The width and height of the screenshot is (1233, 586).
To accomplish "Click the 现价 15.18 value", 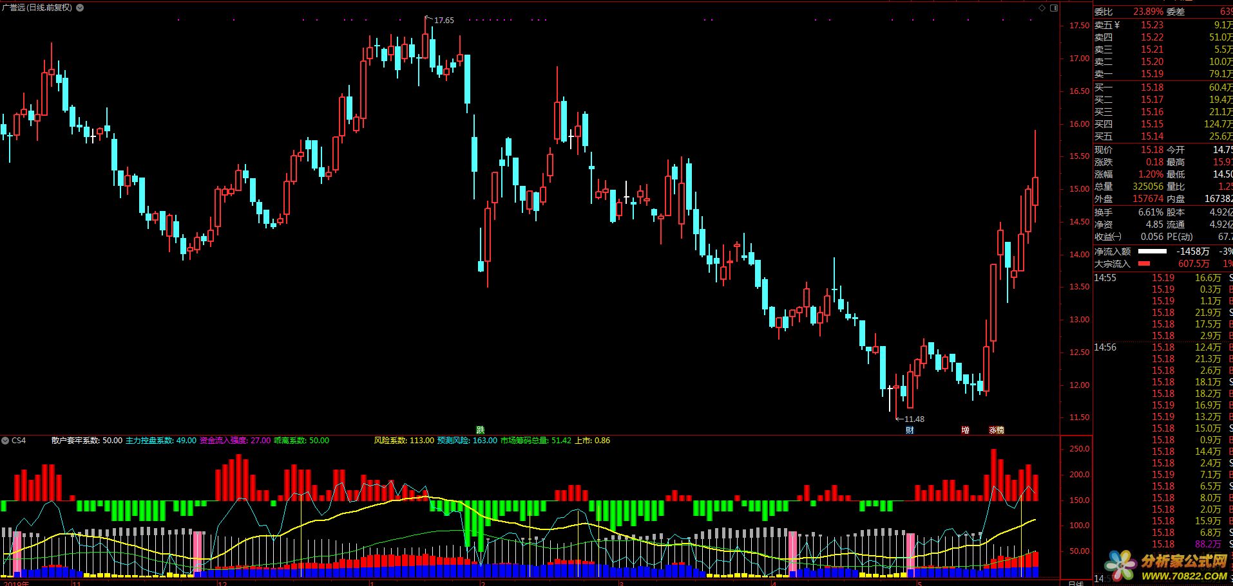I will pos(1152,150).
